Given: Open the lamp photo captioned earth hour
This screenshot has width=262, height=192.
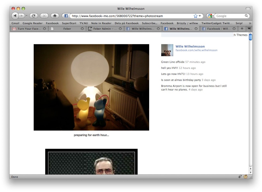Looking at the screenshot, I should (91, 87).
